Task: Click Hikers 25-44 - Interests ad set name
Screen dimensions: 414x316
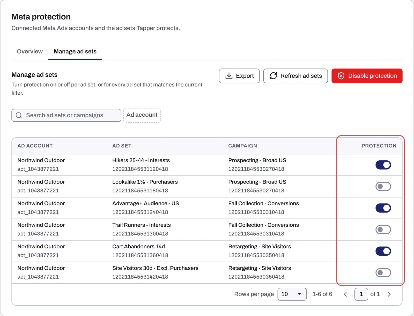Action: (x=141, y=160)
